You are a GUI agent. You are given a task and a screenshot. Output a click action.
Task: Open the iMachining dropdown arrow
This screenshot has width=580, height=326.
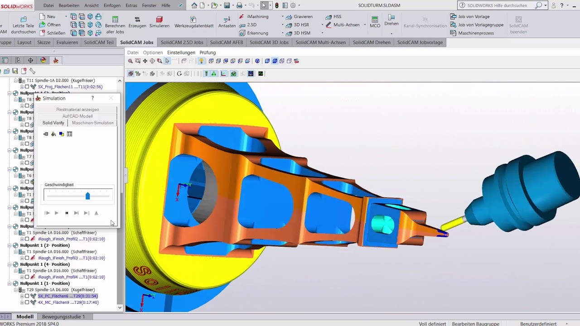click(282, 17)
